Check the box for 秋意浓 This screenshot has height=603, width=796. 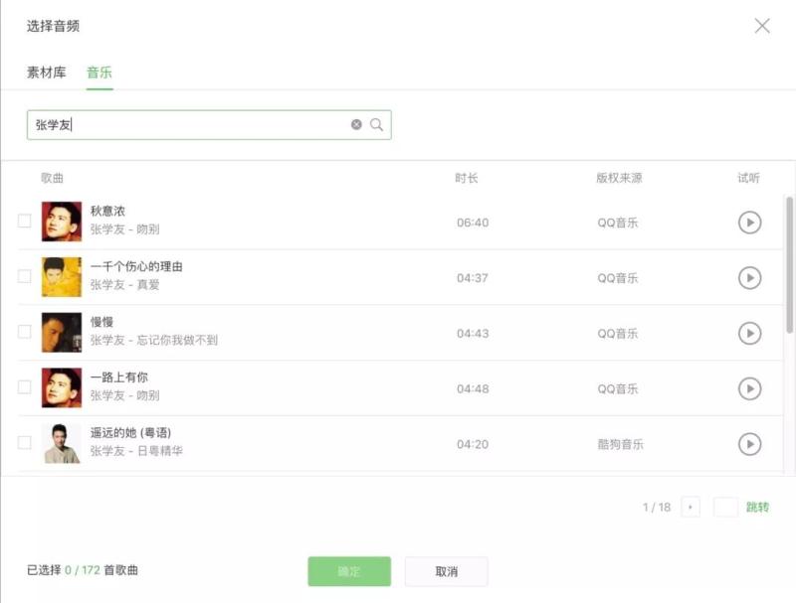25,221
